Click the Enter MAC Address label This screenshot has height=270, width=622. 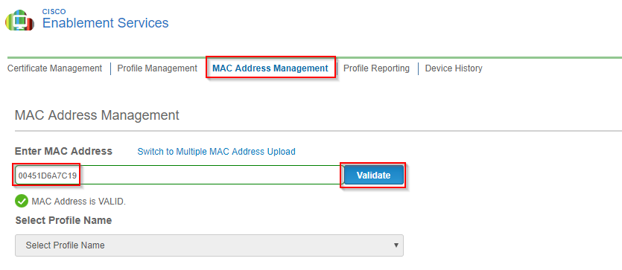[63, 151]
